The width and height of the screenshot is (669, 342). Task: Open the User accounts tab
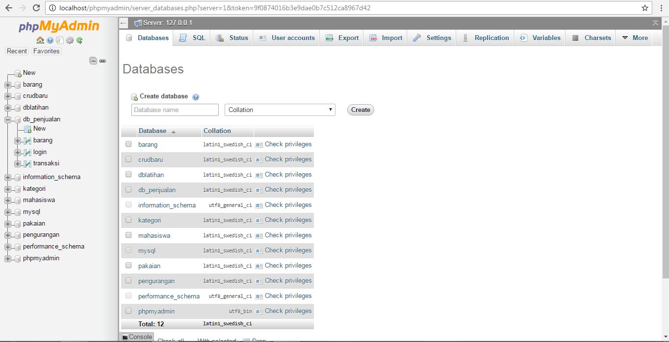click(x=286, y=38)
